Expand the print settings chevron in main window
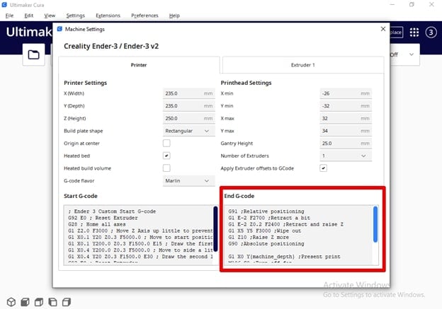The image size is (442, 309). click(412, 54)
